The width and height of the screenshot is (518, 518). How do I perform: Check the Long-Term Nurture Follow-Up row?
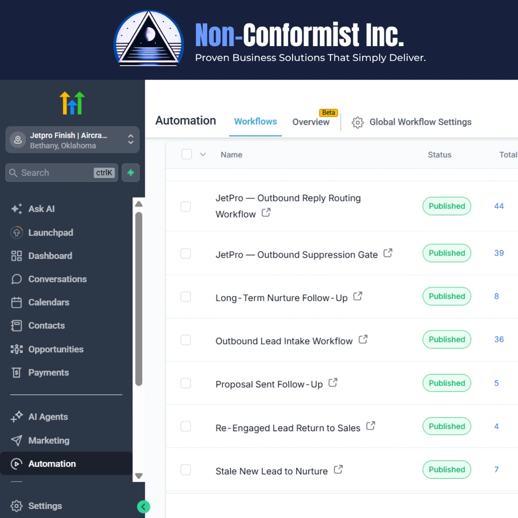click(186, 297)
